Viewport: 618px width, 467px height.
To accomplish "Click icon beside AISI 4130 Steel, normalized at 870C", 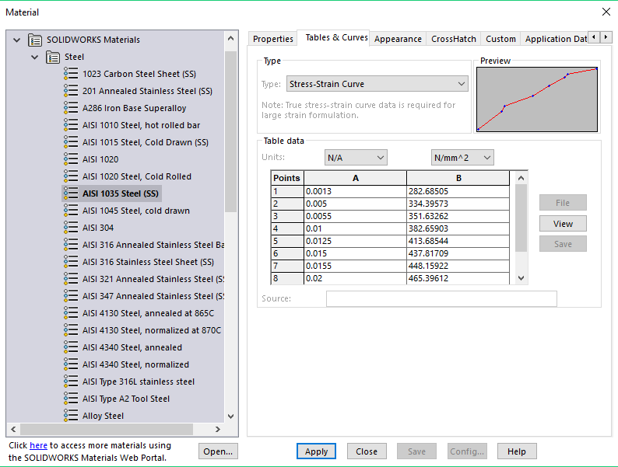I will click(x=71, y=330).
